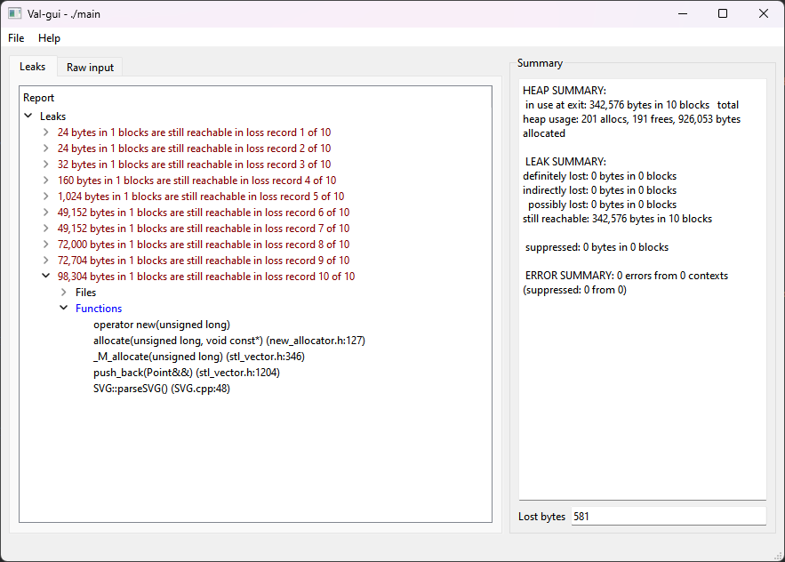The image size is (785, 562).
Task: Select '49,152 bytes' loss record 6 row
Action: [x=204, y=213]
